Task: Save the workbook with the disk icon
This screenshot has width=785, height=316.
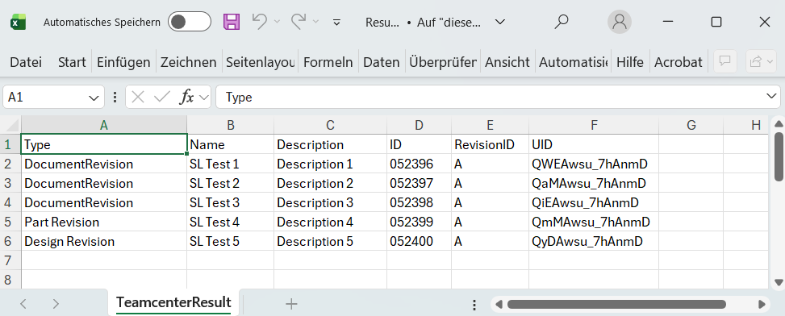Action: tap(232, 22)
